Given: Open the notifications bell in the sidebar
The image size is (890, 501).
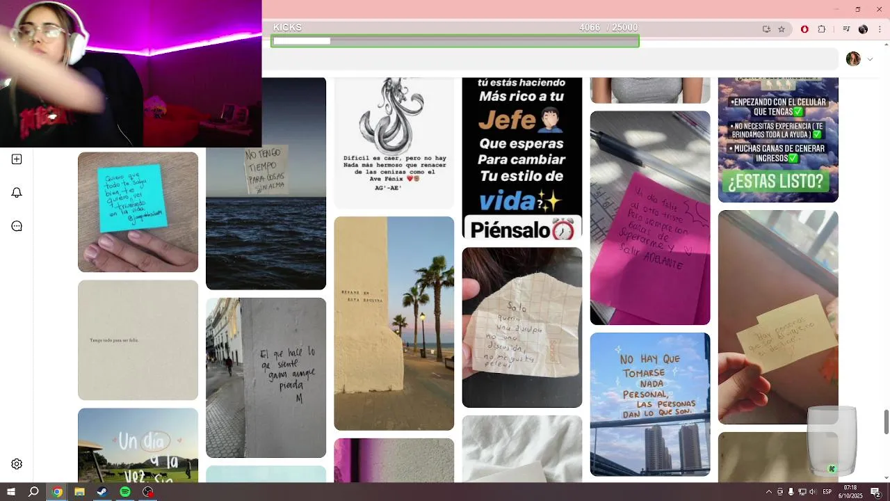Looking at the screenshot, I should [17, 193].
